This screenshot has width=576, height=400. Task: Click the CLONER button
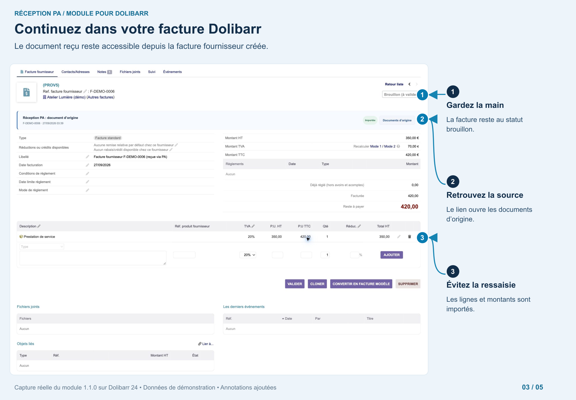317,284
